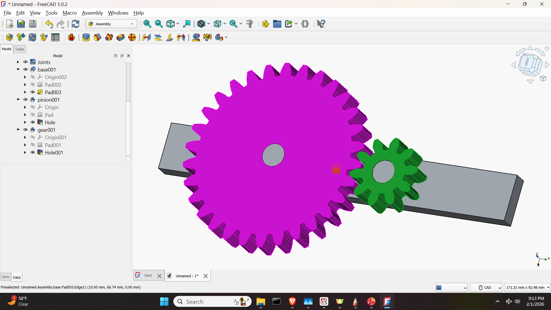
Task: Click the Start document tab
Action: (x=148, y=276)
